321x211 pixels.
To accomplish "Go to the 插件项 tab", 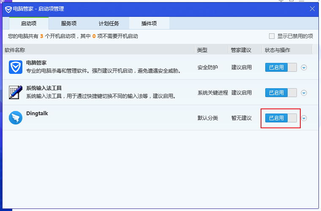I will pos(149,23).
